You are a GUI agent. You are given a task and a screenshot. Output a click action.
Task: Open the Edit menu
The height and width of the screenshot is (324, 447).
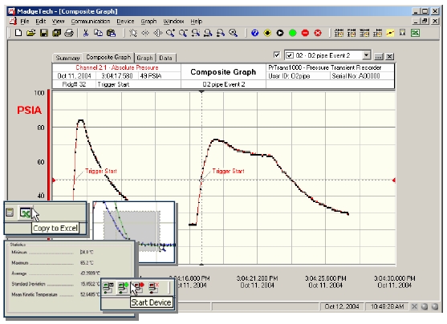click(40, 22)
